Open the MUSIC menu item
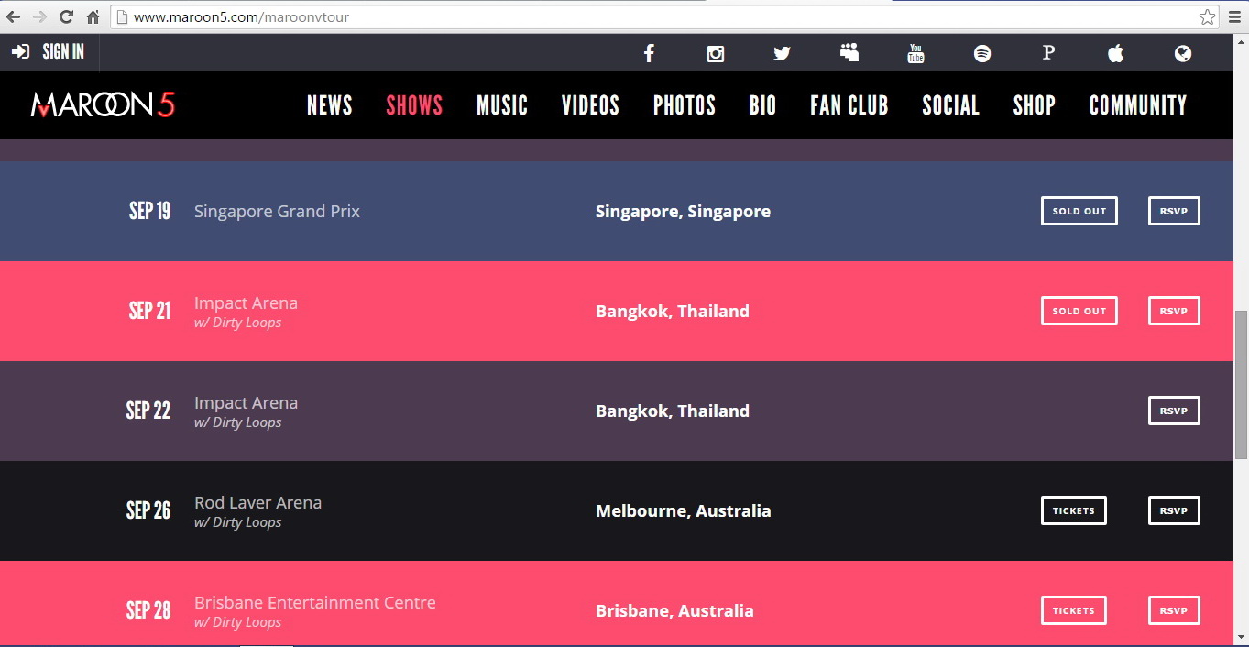The image size is (1249, 647). (x=502, y=105)
